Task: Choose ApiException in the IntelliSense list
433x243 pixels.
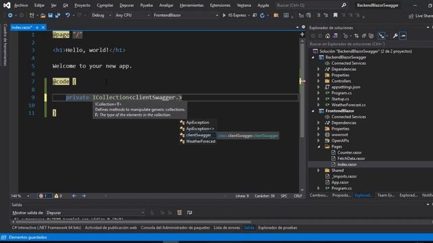Action: click(198, 122)
